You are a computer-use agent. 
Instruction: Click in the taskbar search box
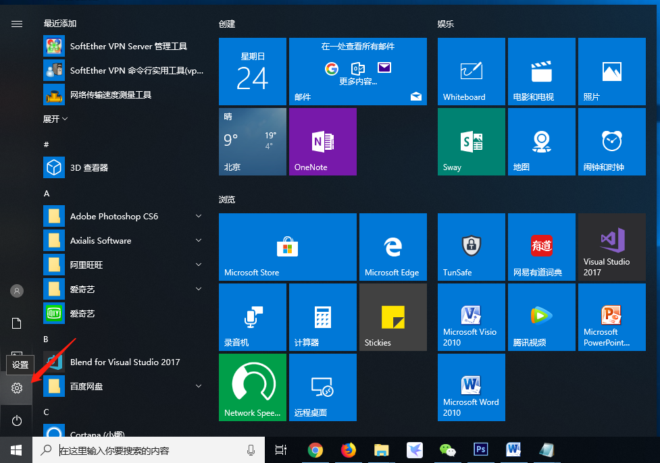[x=149, y=450]
